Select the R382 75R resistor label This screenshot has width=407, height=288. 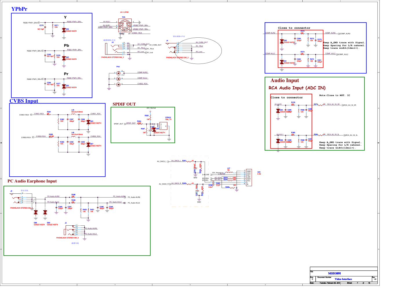62,120
